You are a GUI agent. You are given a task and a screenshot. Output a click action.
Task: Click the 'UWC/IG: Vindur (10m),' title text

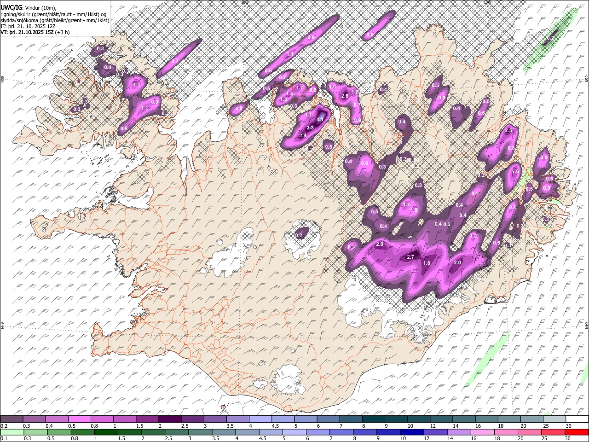29,8
